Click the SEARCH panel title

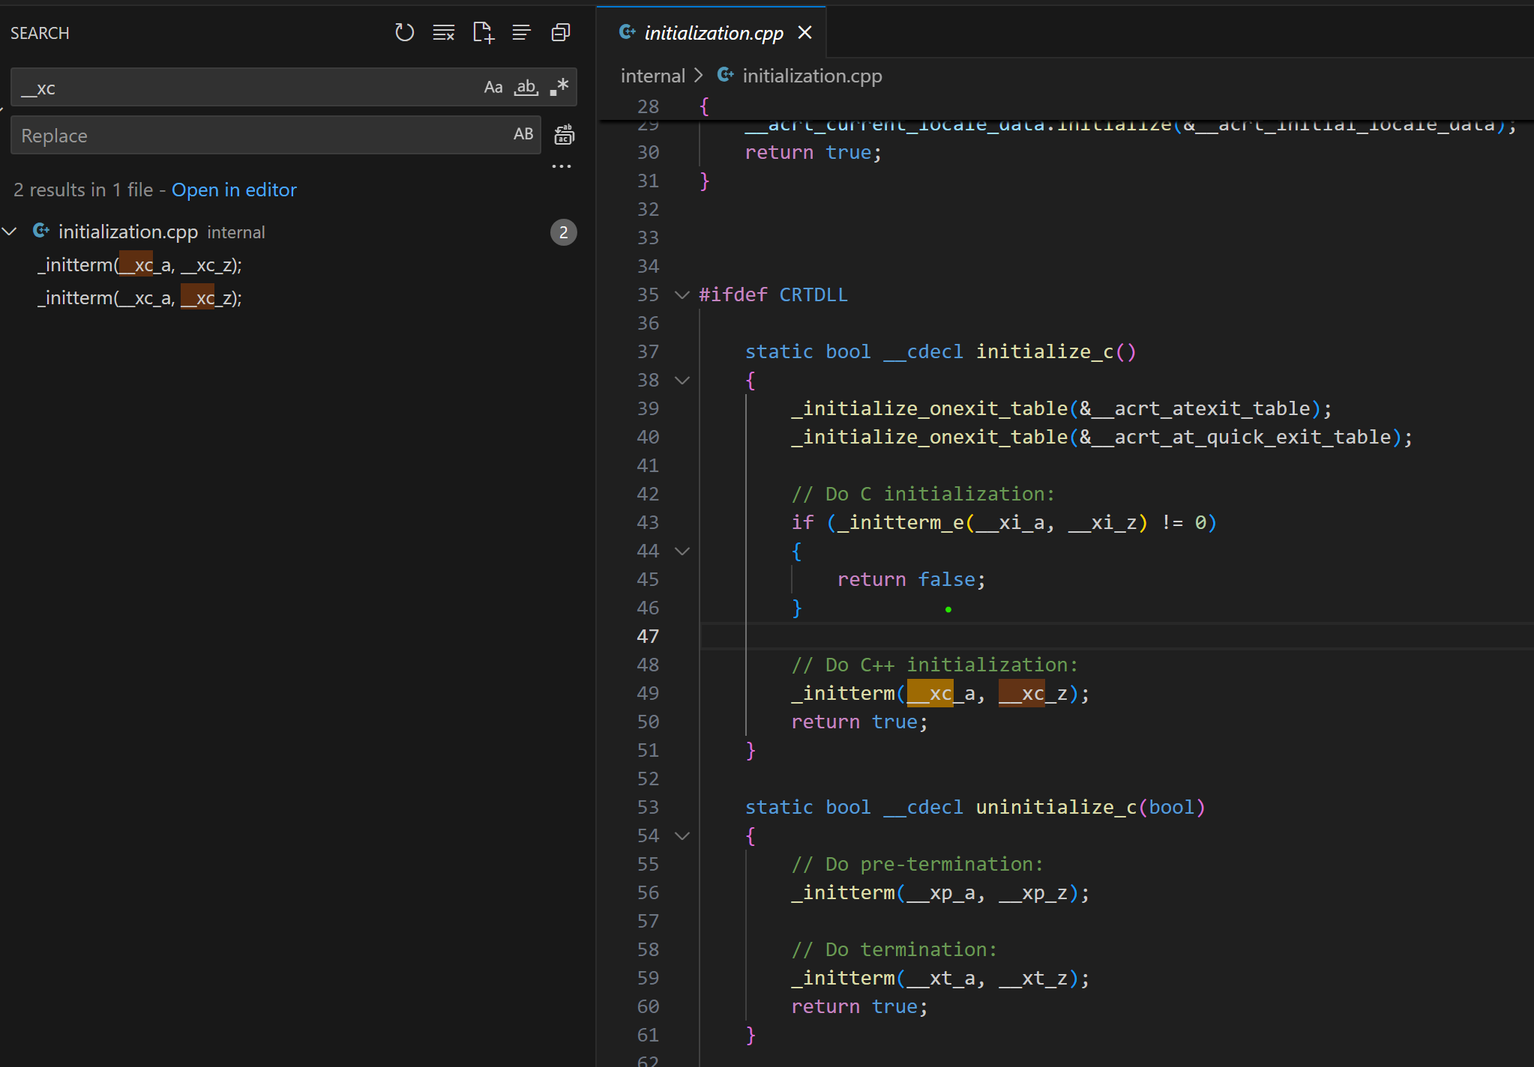click(x=40, y=33)
